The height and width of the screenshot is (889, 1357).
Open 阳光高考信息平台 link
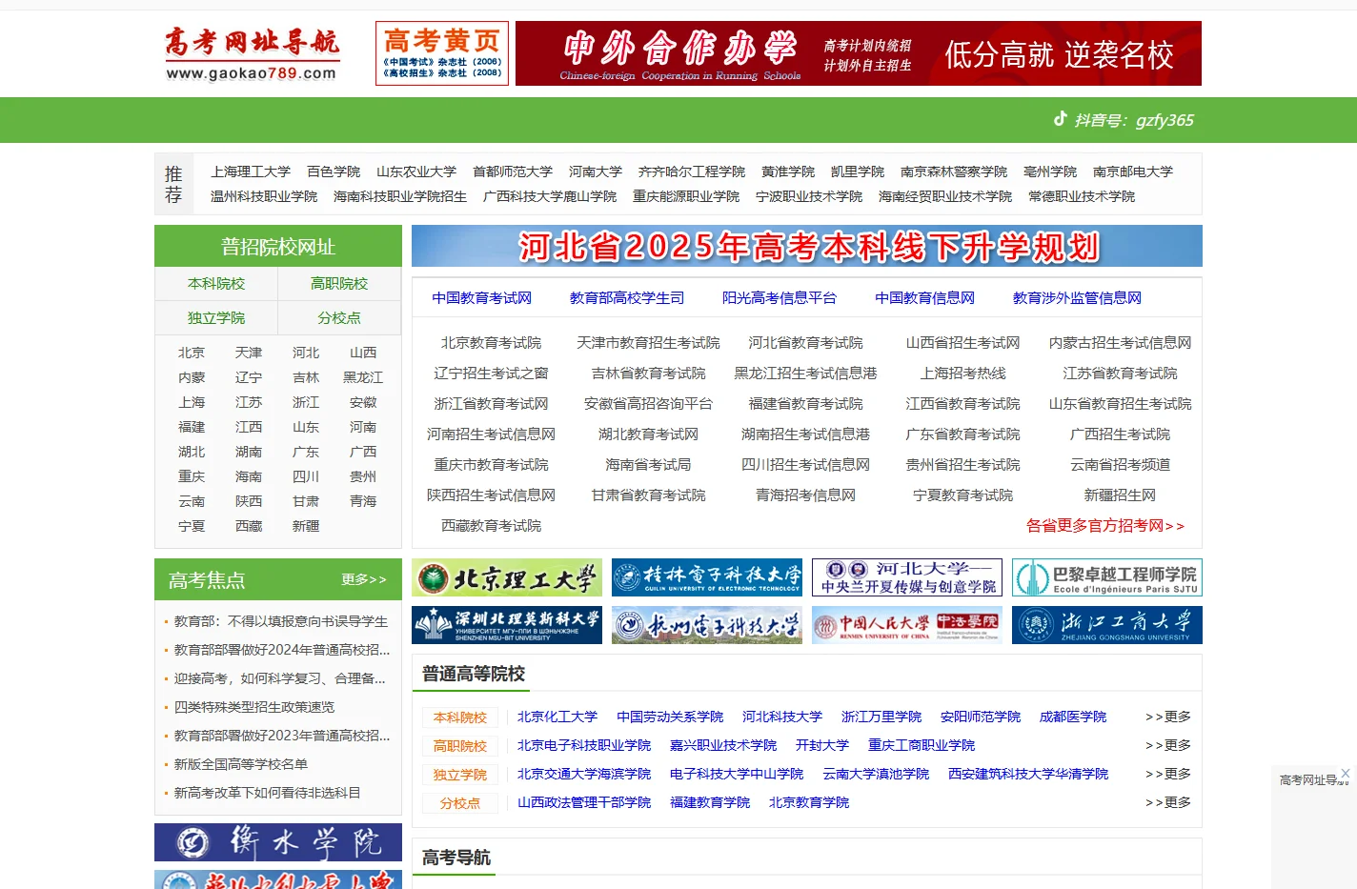tap(780, 298)
